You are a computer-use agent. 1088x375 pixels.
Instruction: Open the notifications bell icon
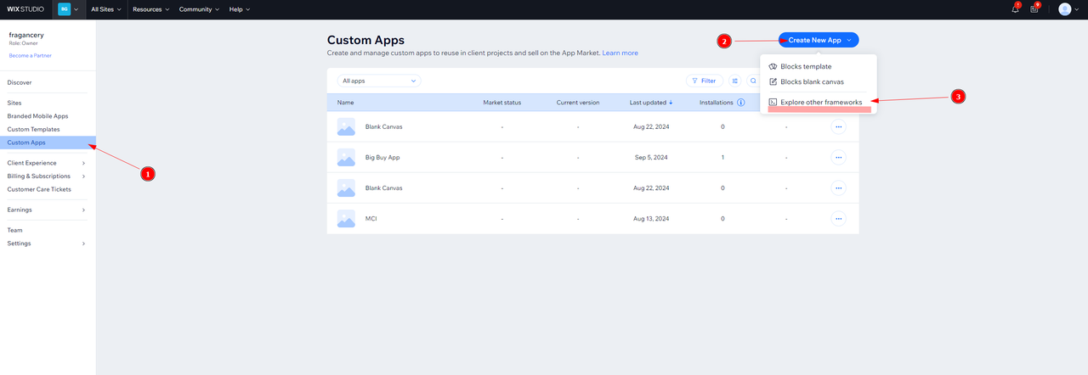[1016, 9]
